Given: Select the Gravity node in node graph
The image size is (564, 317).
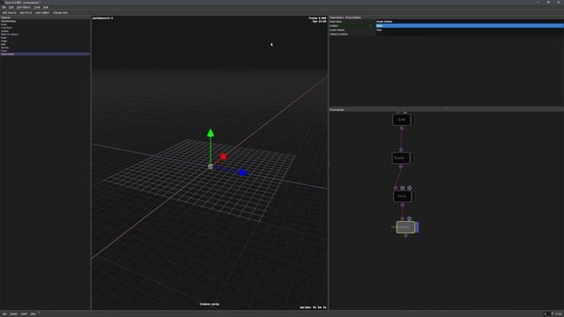Looking at the screenshot, I should [401, 158].
